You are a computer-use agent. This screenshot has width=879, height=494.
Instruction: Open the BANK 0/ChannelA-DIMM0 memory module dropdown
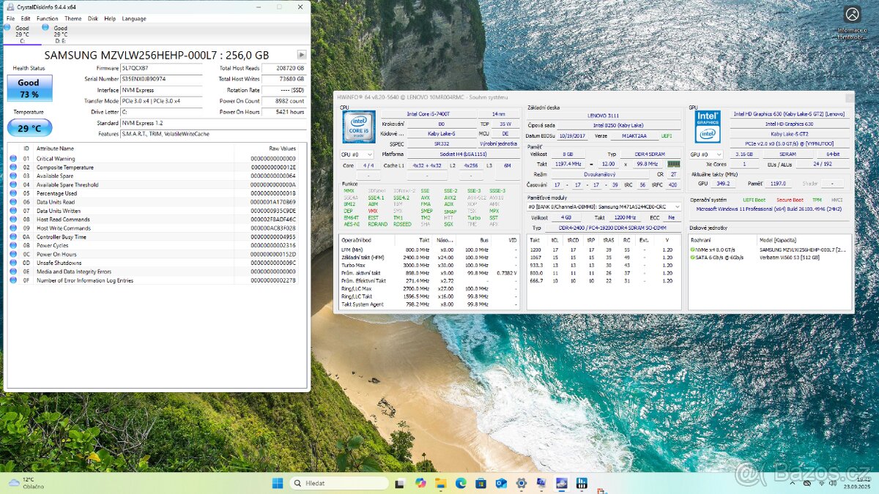tap(678, 208)
